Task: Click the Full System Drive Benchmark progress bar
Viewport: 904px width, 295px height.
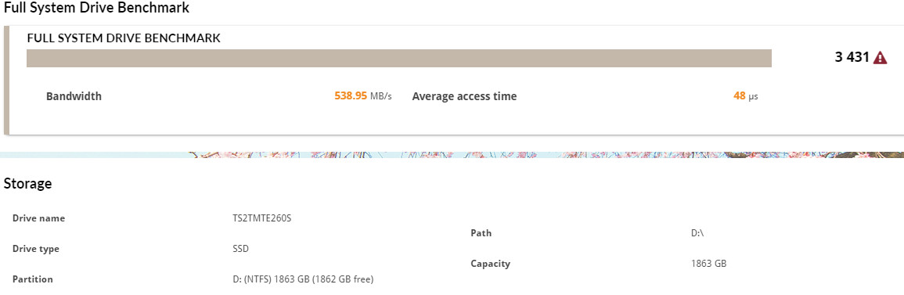Action: pyautogui.click(x=399, y=58)
